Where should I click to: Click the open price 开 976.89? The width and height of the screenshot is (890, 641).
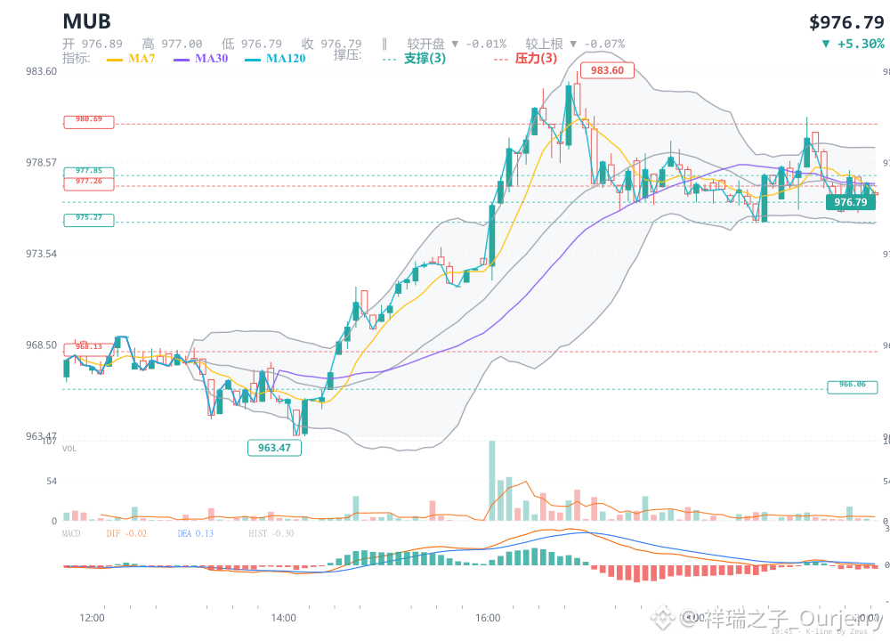(x=92, y=44)
